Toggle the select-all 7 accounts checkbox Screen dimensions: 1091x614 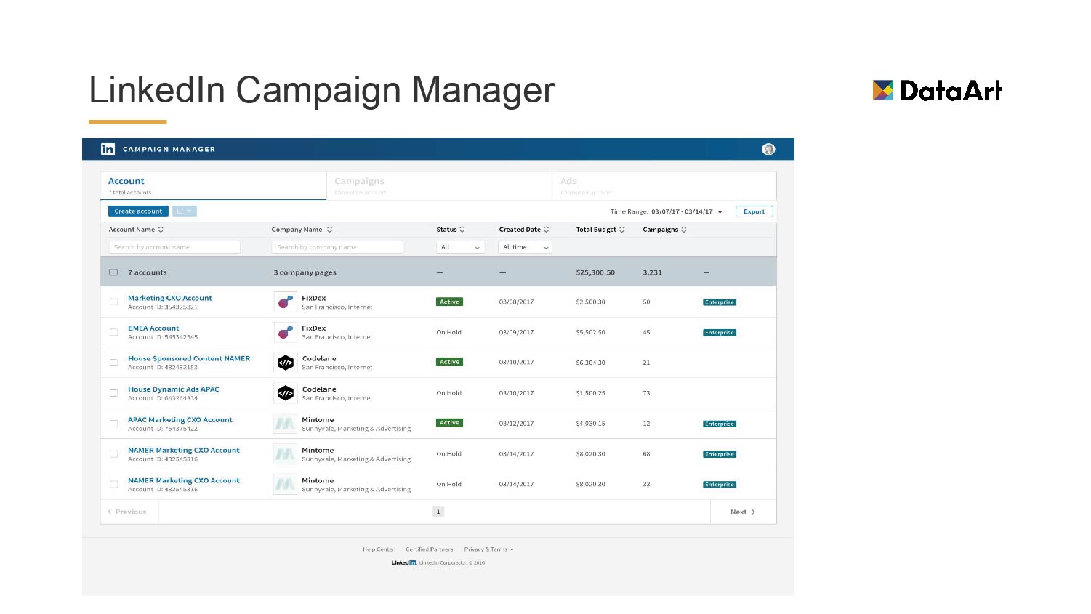pyautogui.click(x=113, y=272)
